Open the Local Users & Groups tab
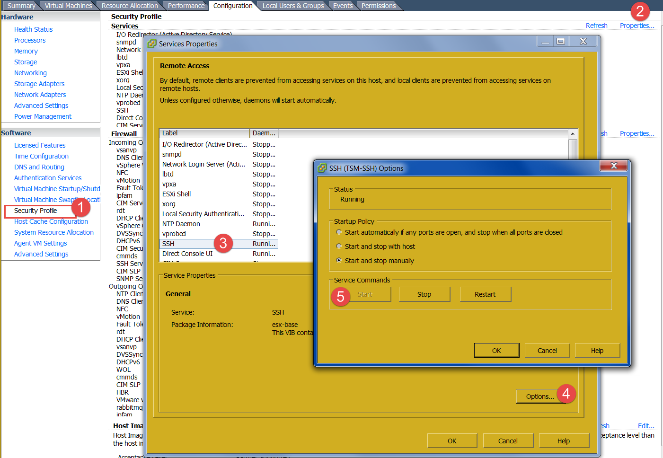Image resolution: width=663 pixels, height=458 pixels. pyautogui.click(x=293, y=6)
